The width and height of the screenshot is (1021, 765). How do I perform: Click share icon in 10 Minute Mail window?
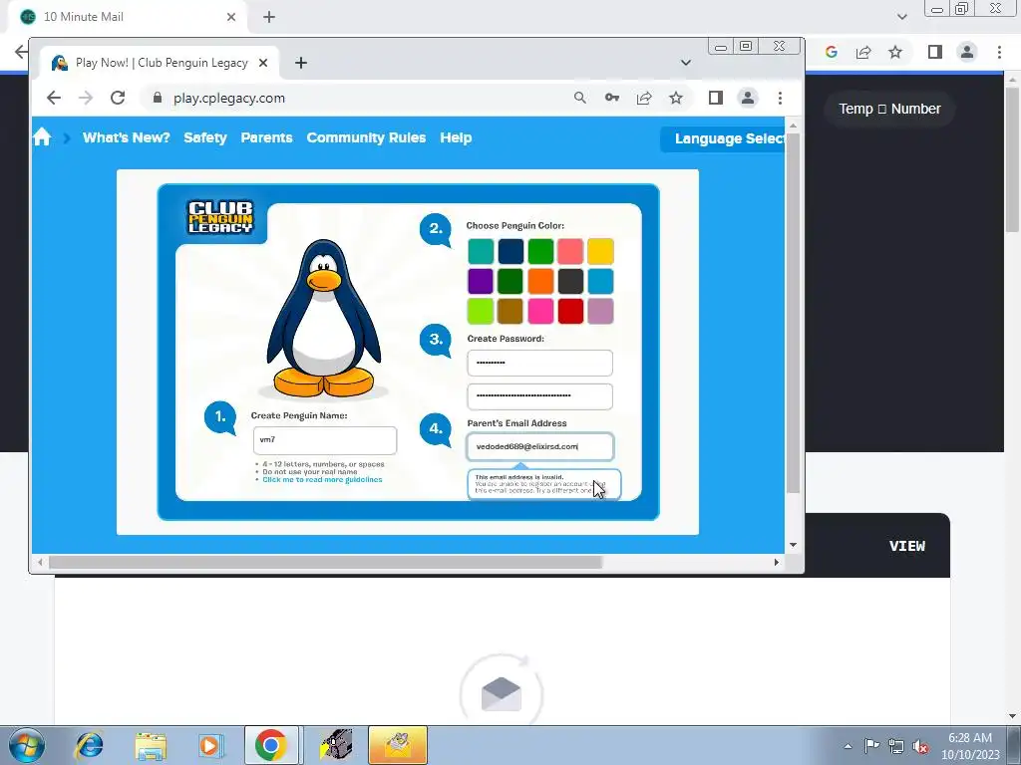click(x=863, y=52)
